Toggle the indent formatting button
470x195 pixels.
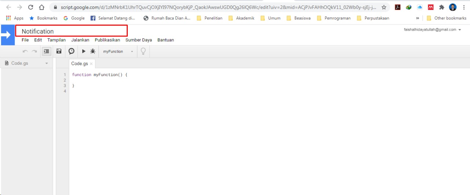[x=46, y=52]
